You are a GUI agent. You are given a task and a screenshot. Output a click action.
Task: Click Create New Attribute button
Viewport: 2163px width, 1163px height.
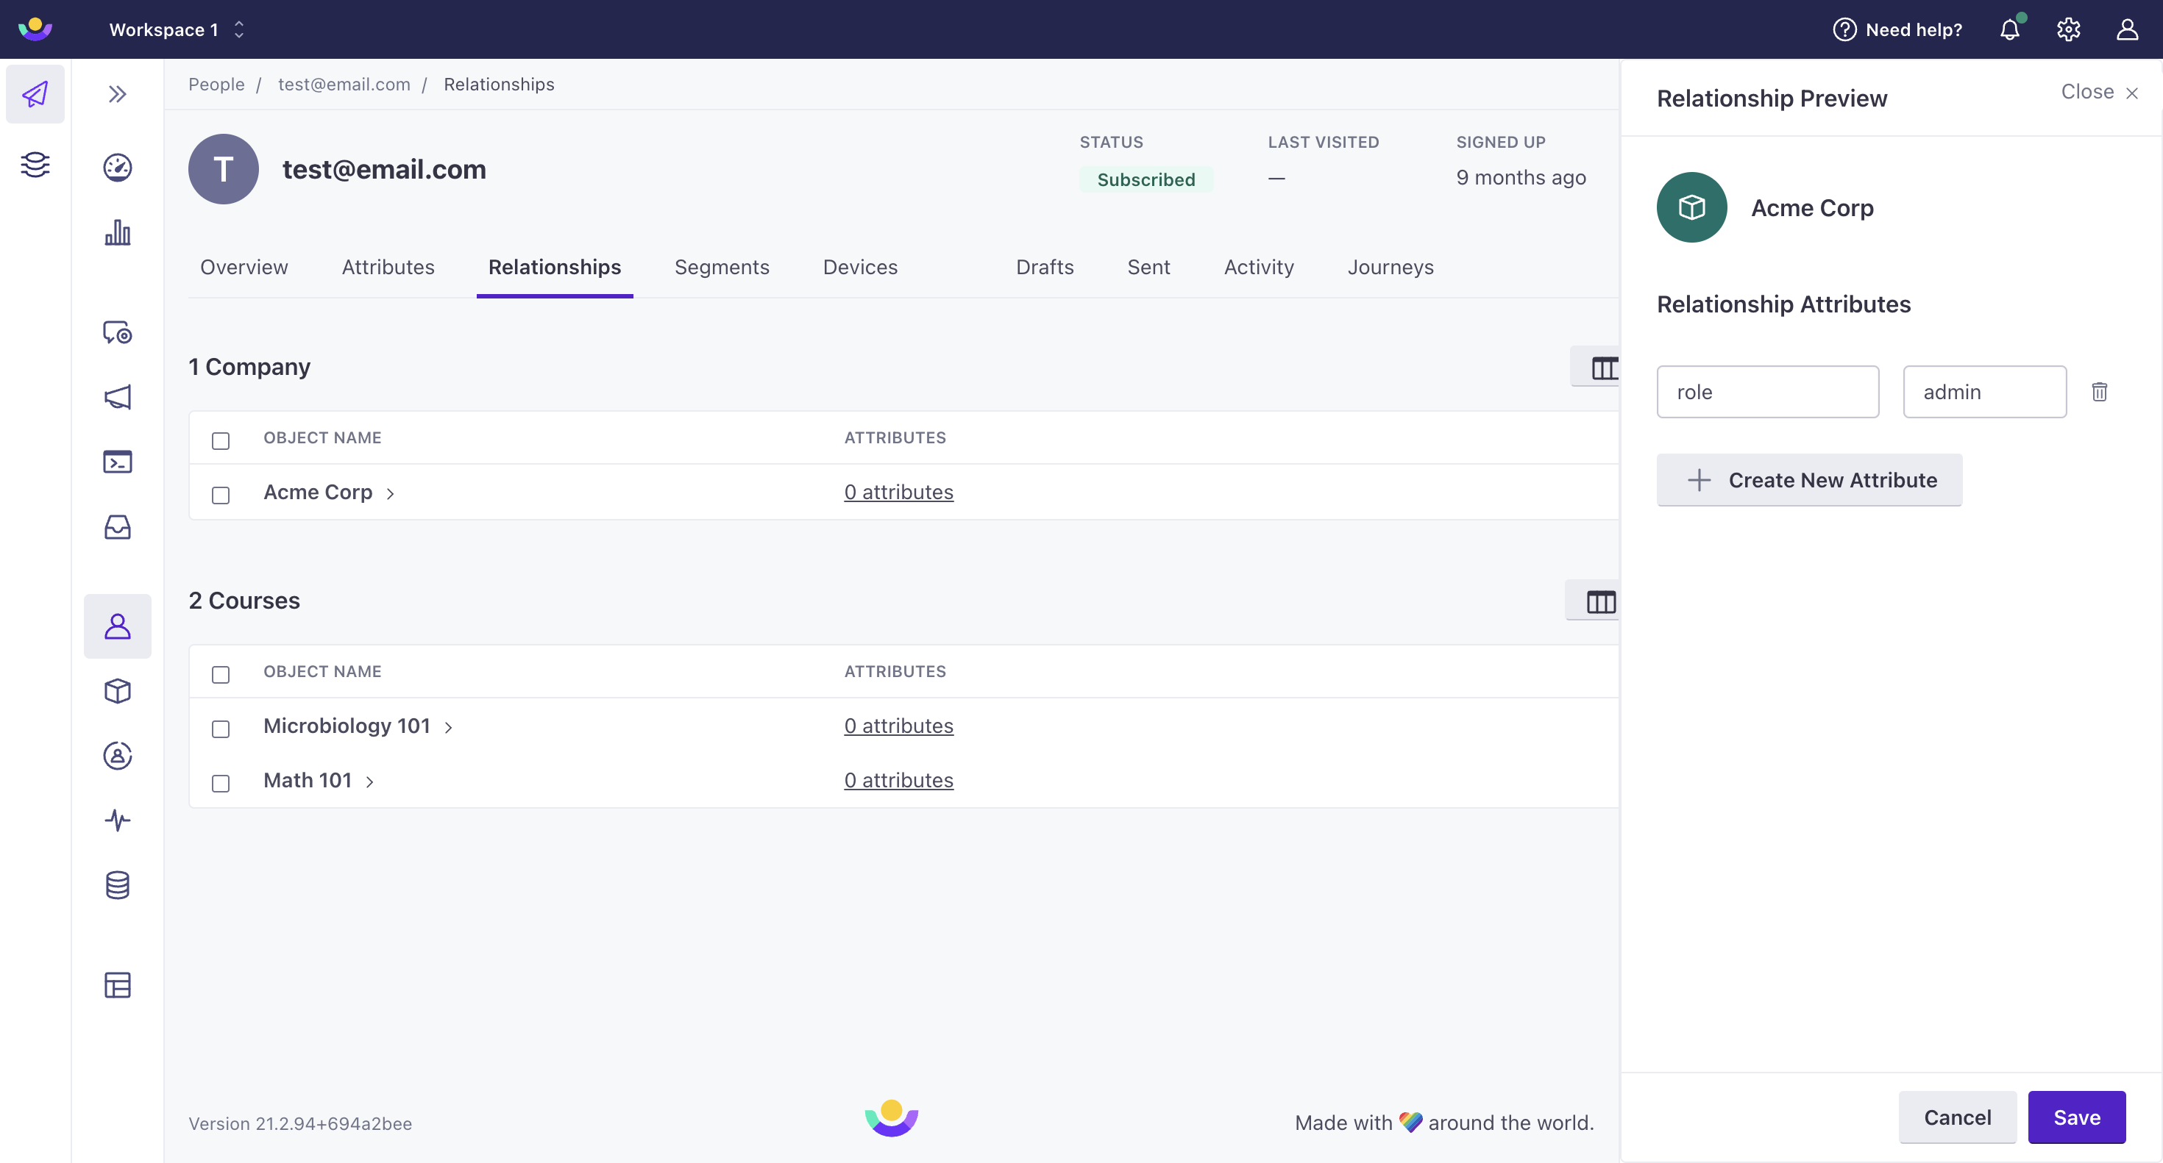1810,480
